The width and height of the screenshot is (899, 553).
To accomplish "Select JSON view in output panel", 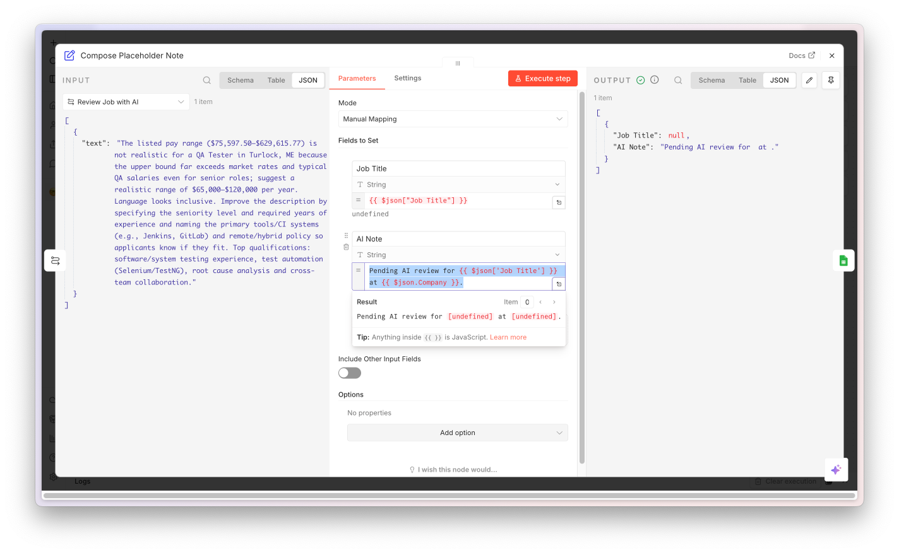I will point(779,80).
